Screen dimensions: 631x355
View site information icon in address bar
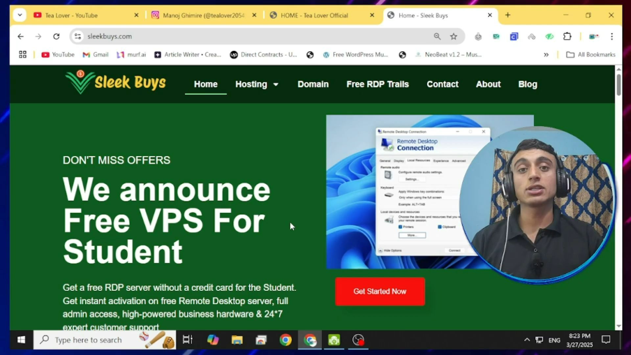(78, 36)
